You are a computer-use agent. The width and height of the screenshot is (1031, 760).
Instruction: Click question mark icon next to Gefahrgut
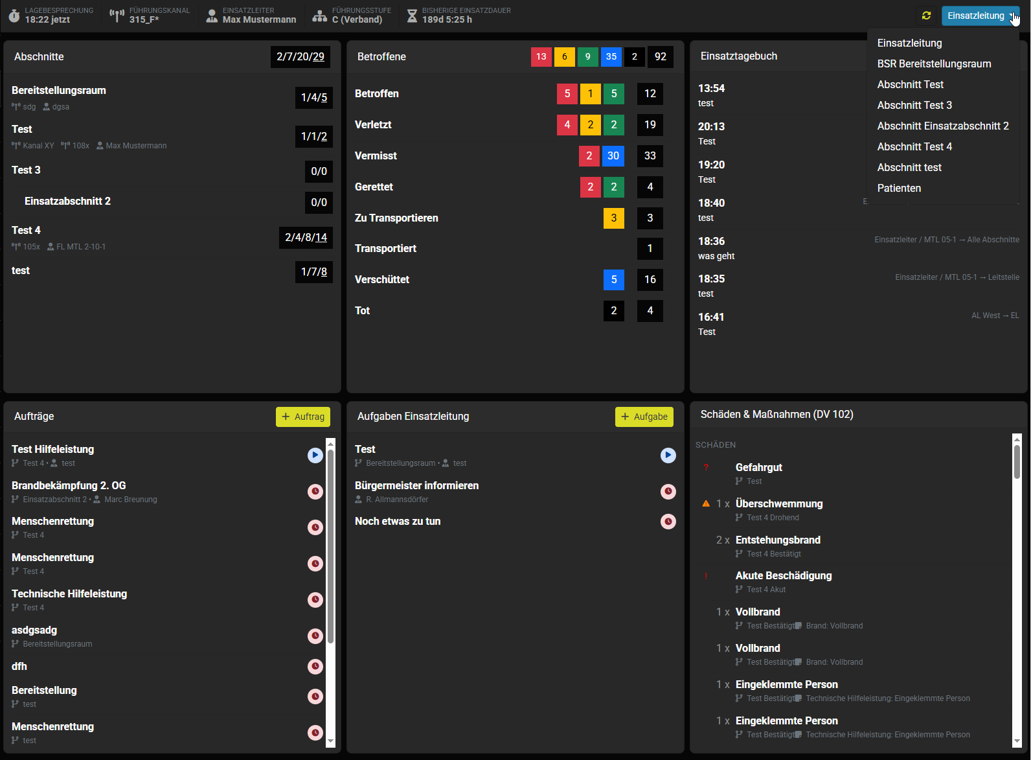point(706,467)
